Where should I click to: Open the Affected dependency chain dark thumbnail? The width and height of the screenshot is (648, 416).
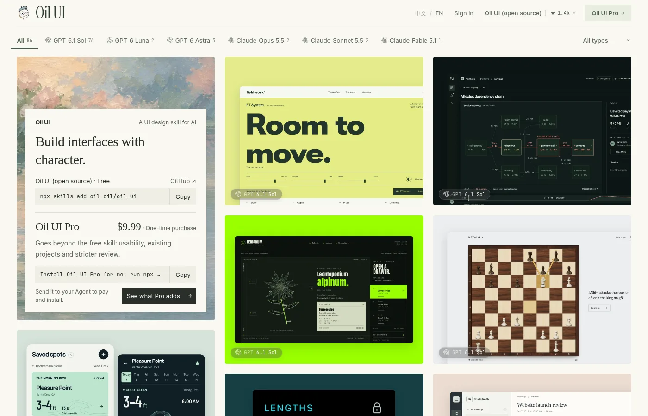click(x=532, y=131)
